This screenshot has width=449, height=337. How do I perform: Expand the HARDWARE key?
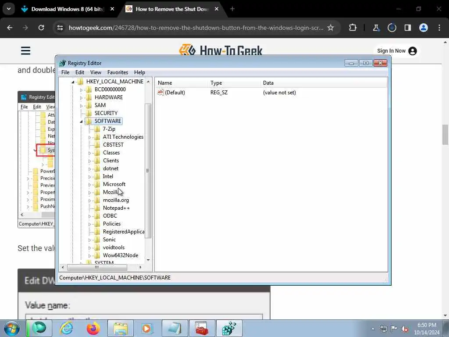tap(81, 98)
